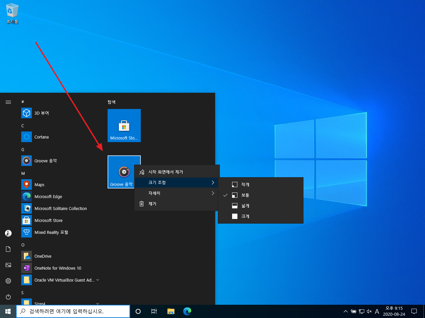Switch the IME input mode A

(377, 311)
